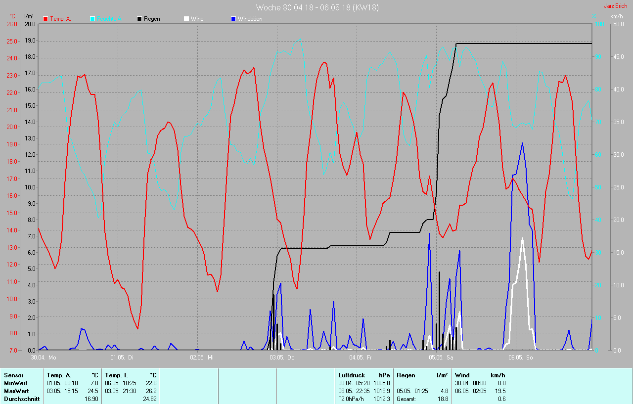Click the "02.05. Mi" date axis label

click(x=202, y=357)
